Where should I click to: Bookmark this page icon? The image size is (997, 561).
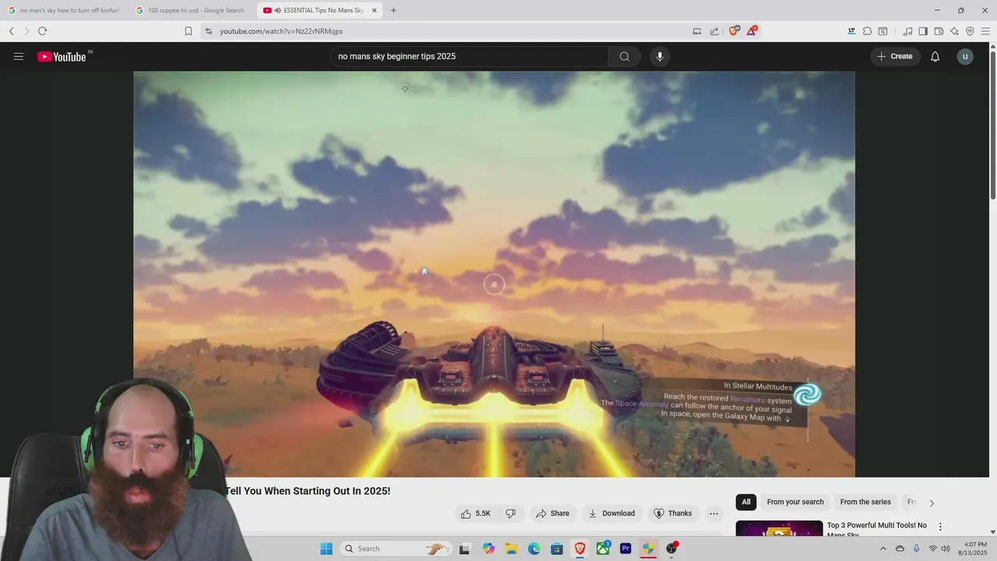188,31
